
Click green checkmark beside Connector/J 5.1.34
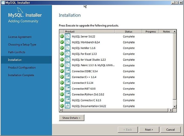click(x=62, y=83)
